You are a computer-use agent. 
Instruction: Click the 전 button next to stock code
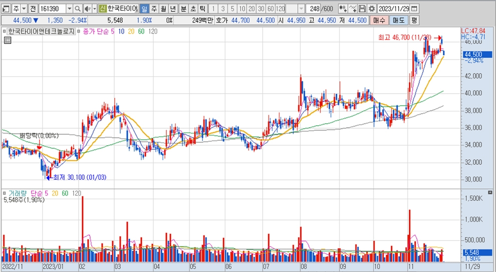tap(33, 9)
